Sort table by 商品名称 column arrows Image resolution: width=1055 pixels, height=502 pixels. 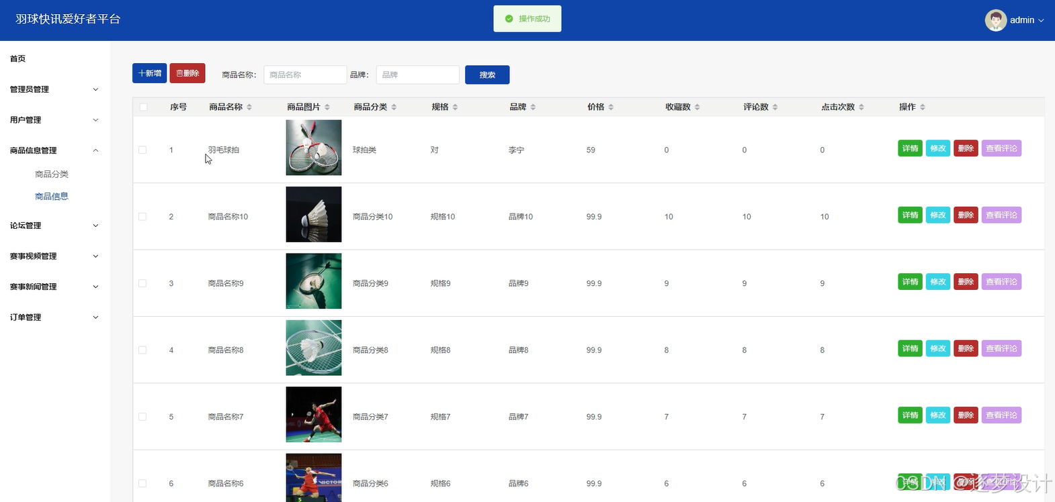click(x=249, y=107)
